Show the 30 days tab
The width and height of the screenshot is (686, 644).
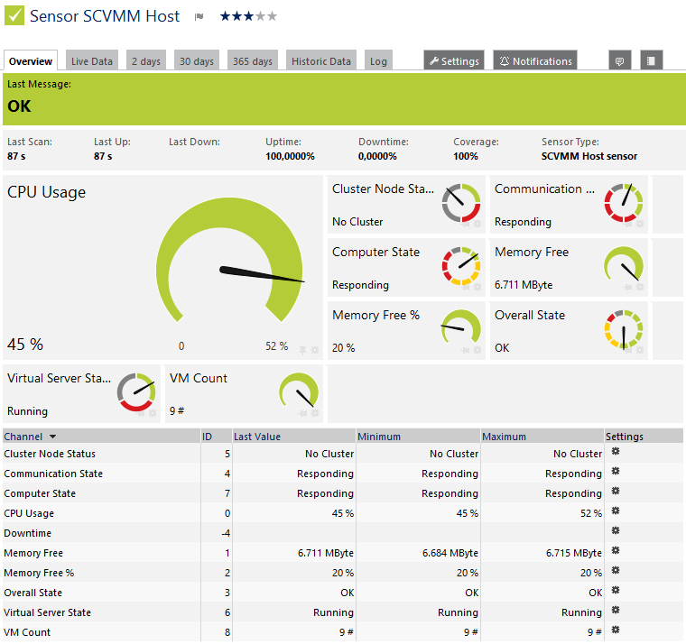click(197, 60)
